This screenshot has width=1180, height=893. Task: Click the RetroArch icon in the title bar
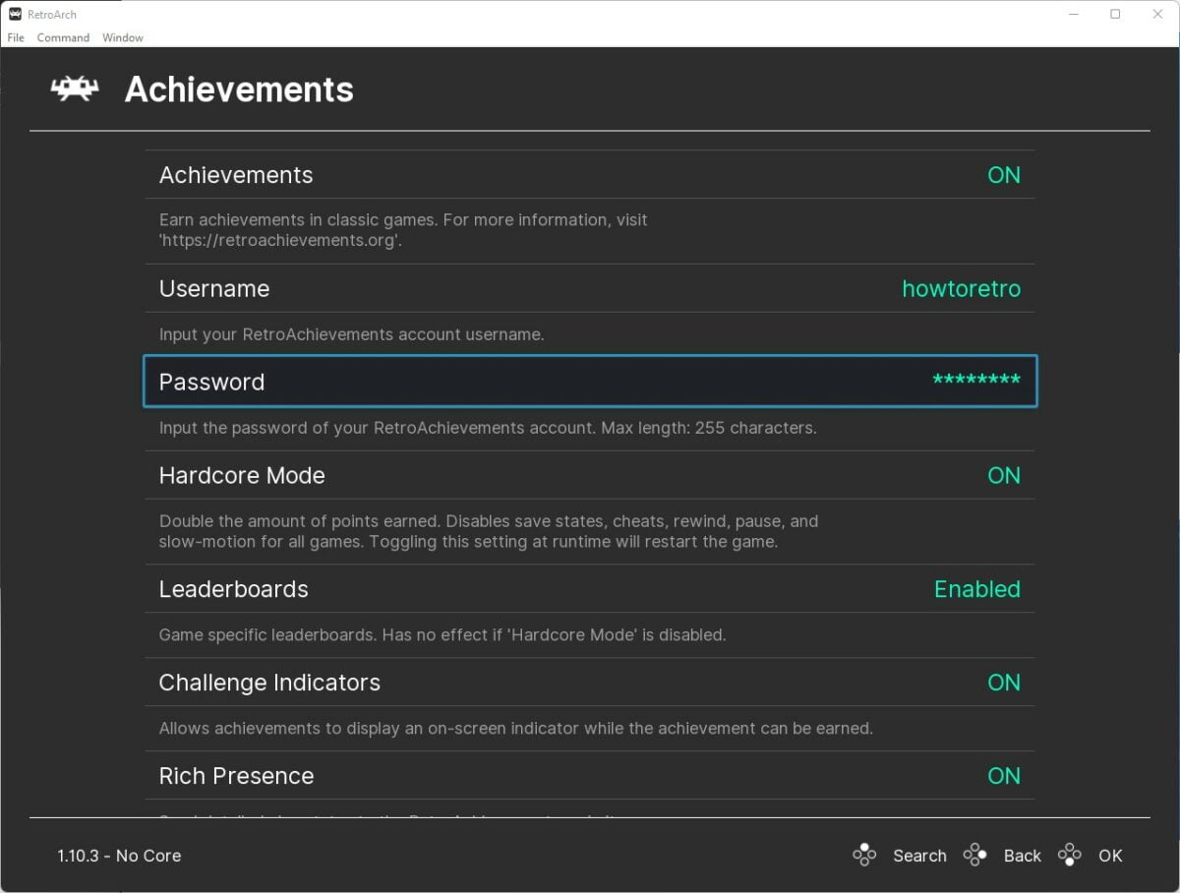tap(14, 14)
